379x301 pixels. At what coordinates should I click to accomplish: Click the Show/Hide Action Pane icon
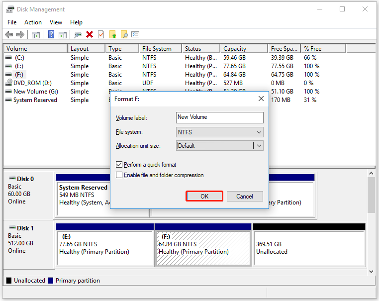pos(63,35)
